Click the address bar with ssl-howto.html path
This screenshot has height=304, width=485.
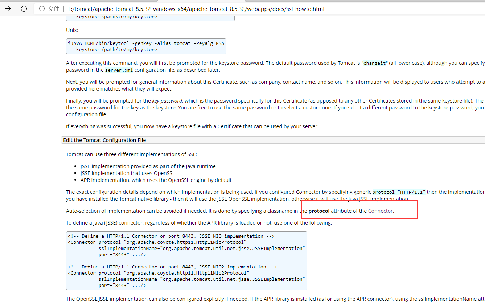click(196, 9)
